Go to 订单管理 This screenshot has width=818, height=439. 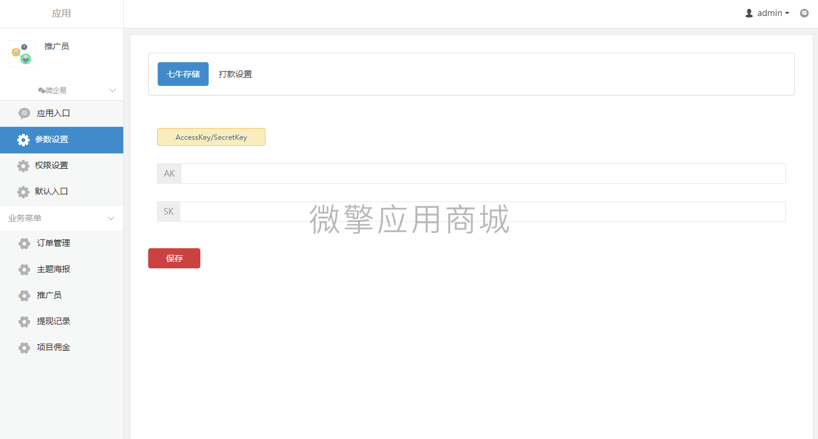62,243
